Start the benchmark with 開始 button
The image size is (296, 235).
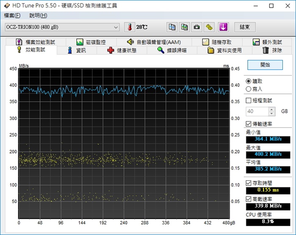[265, 65]
